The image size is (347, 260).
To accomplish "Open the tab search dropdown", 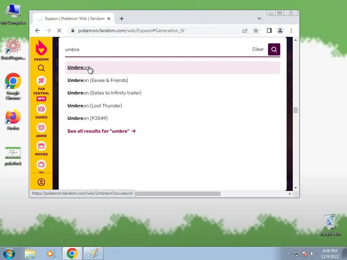I will coord(259,19).
